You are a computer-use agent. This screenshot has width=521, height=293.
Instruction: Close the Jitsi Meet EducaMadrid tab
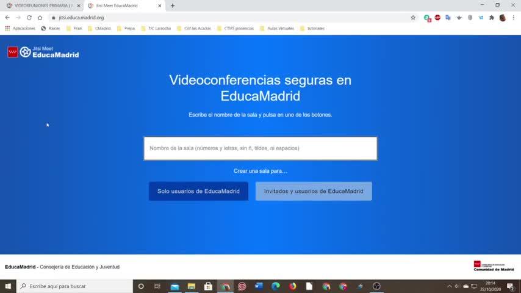(159, 5)
